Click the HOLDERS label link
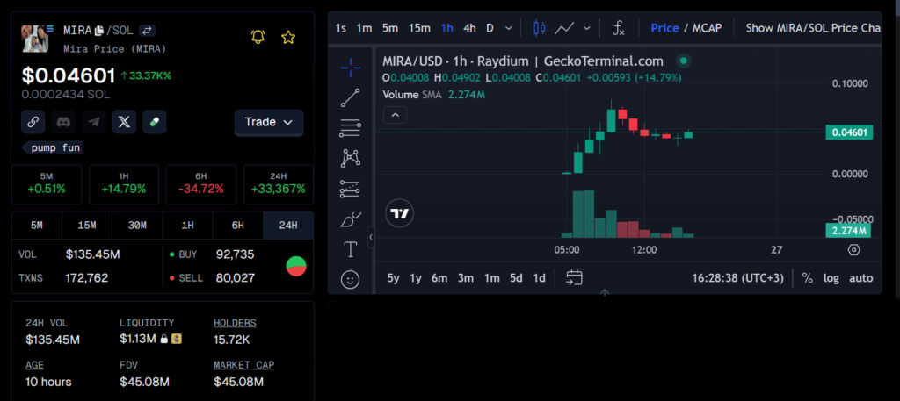Viewport: 900px width, 401px height. 235,323
